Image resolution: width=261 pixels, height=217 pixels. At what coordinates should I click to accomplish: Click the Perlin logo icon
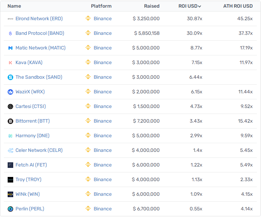(10, 209)
